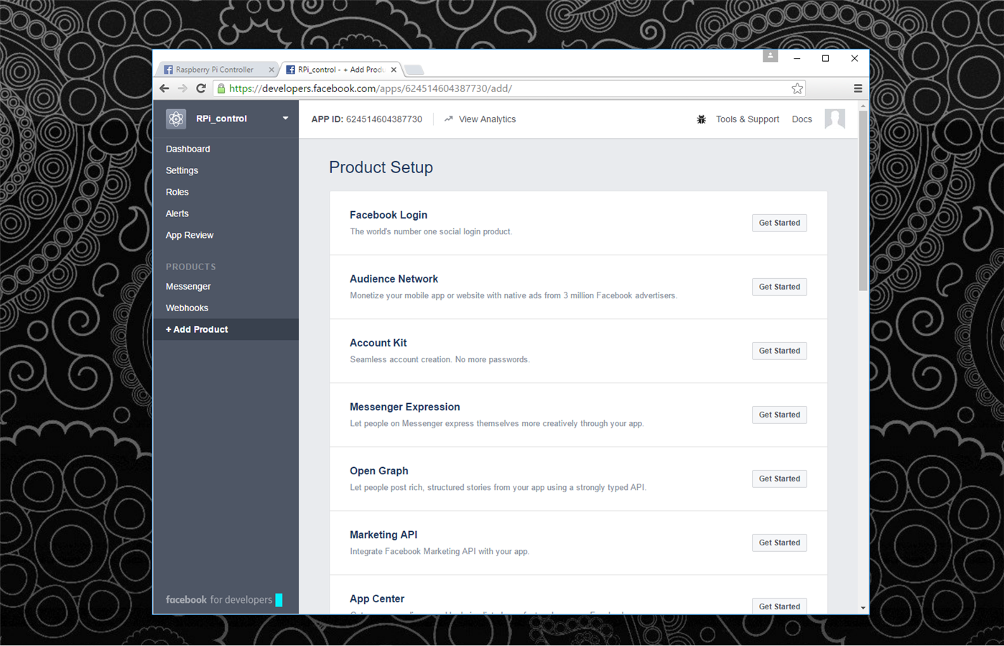Click the Audience Network description about native ads
The height and width of the screenshot is (646, 1004).
coord(513,295)
